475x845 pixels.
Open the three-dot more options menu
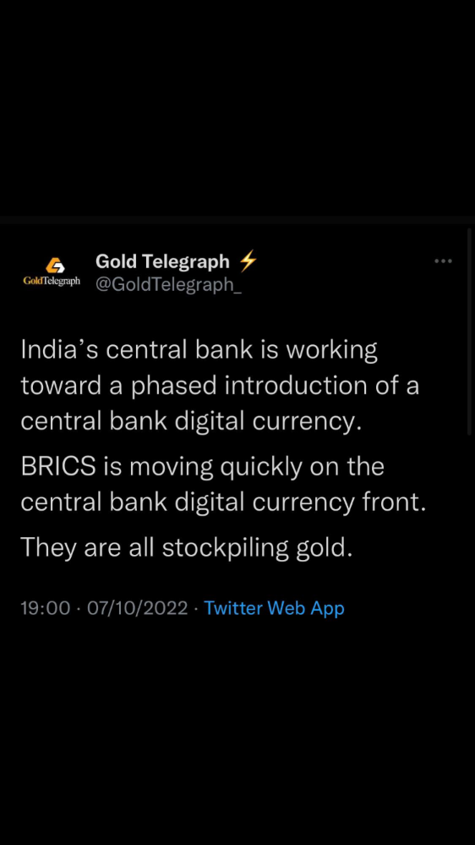coord(443,261)
